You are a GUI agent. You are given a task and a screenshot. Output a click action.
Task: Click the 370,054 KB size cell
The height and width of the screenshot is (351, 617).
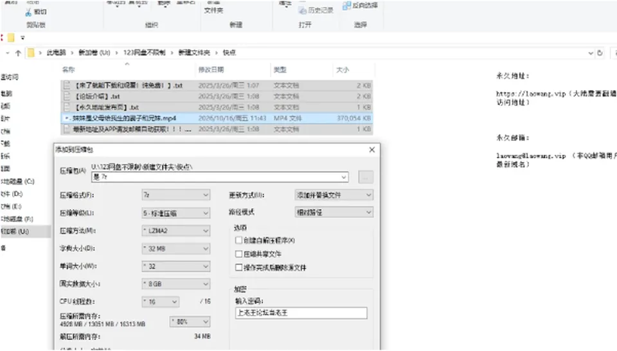pos(353,118)
